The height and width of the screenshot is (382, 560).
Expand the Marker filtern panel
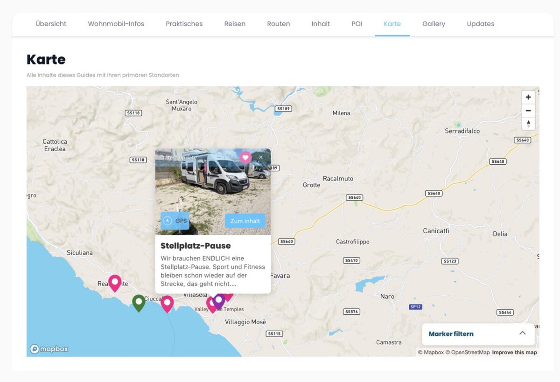(x=451, y=334)
